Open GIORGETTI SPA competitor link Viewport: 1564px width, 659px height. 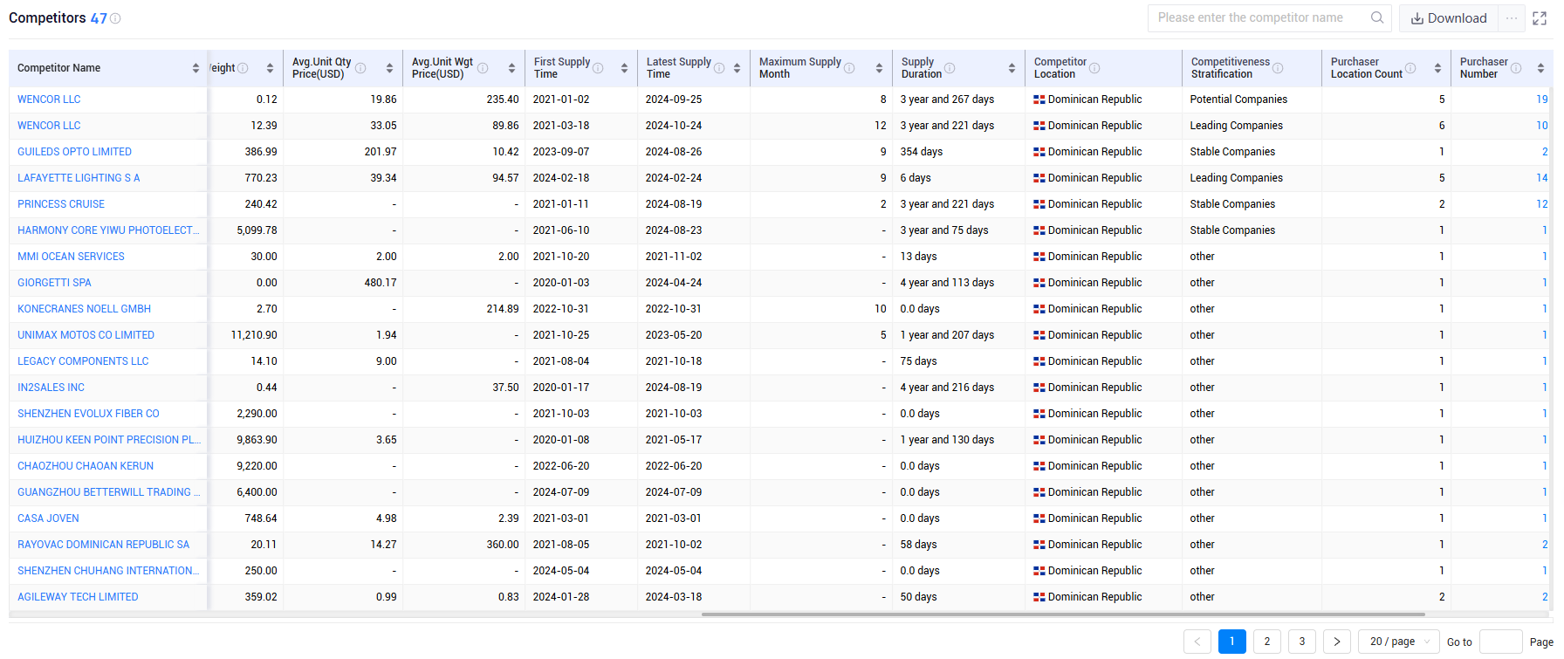(x=54, y=283)
